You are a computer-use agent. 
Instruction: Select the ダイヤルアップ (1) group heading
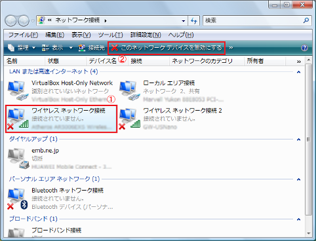[33, 139]
